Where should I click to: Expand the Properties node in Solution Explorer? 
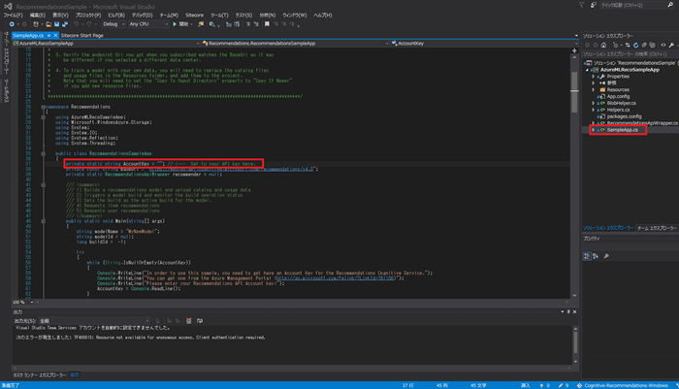tap(594, 77)
